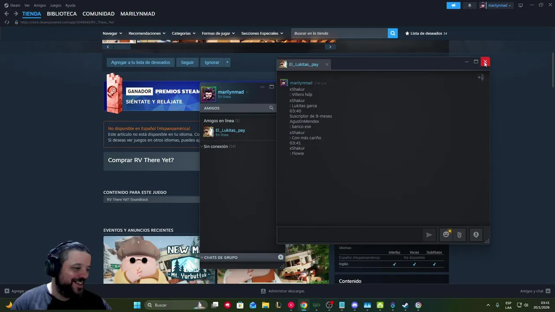
Task: Open Discord from the taskbar
Action: coord(355,305)
